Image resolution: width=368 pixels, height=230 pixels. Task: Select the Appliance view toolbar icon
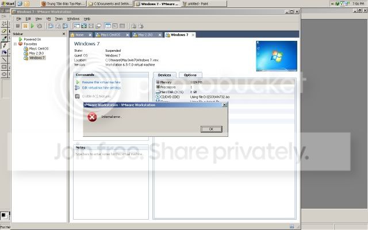pos(115,26)
